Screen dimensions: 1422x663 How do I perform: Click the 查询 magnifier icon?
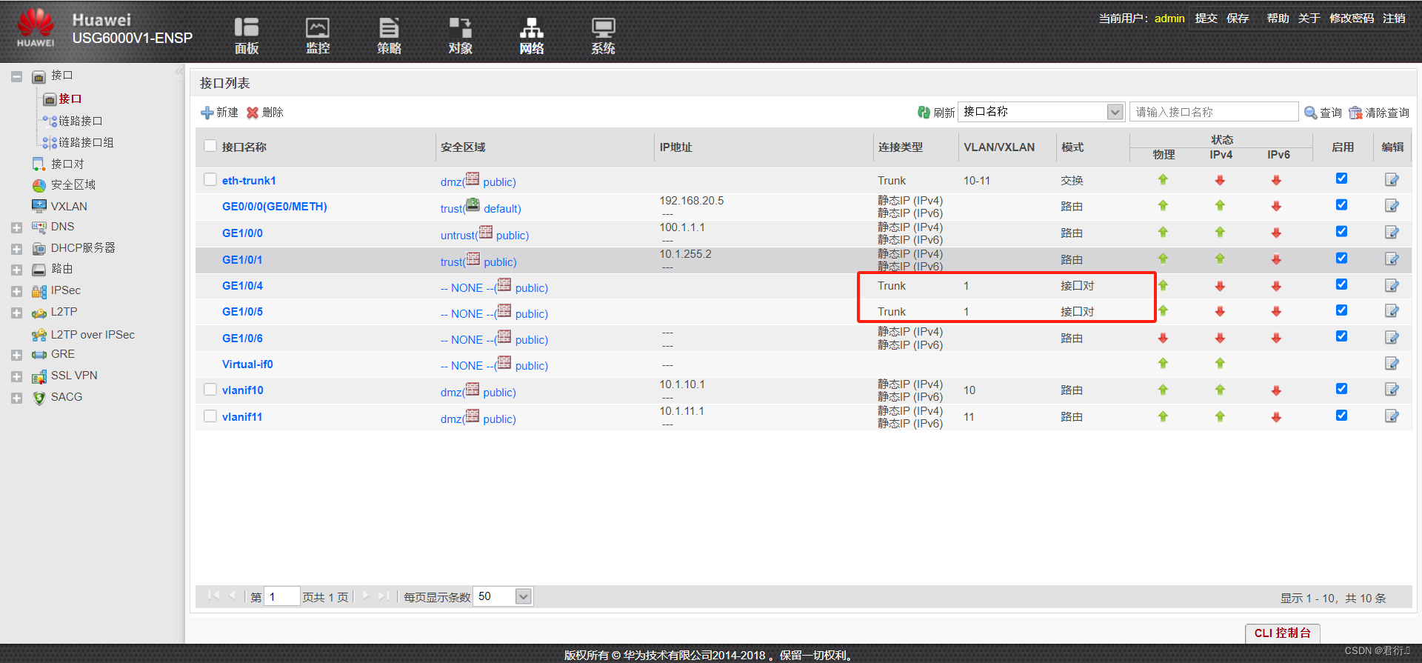(1311, 113)
